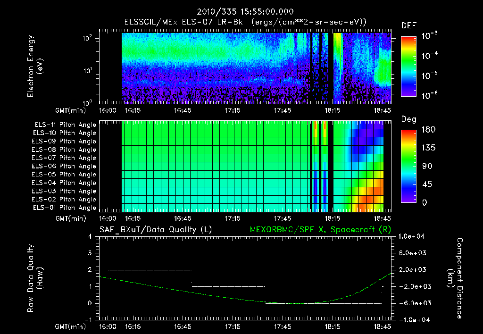
Task: Click 17:45 time label under electron energy spectrogram
Action: pos(283,110)
